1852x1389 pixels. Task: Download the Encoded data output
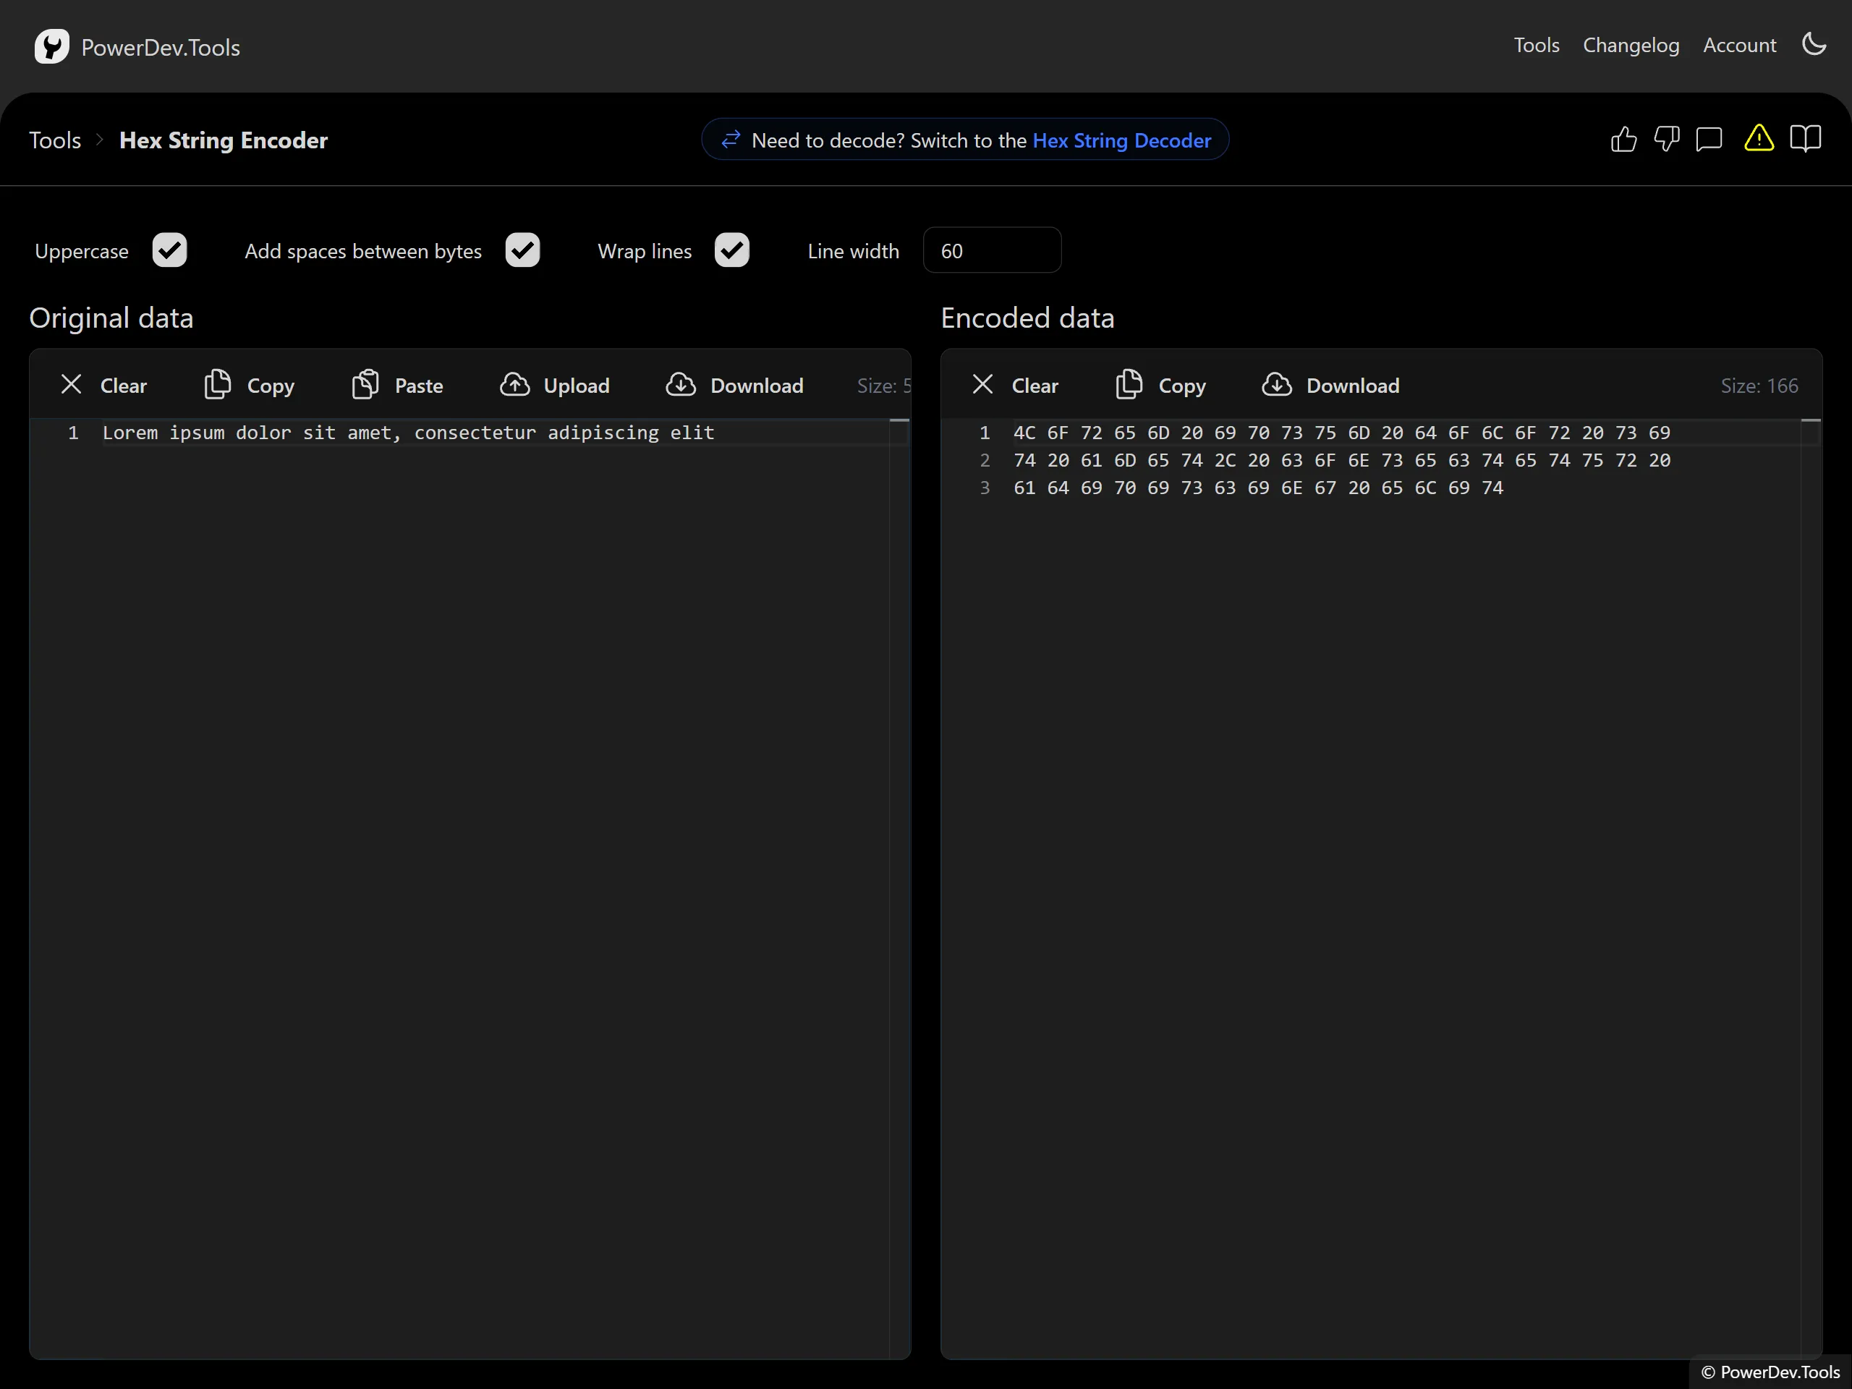(1330, 385)
